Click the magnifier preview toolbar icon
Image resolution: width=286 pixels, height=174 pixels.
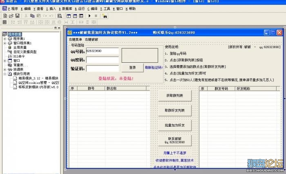coord(60,16)
